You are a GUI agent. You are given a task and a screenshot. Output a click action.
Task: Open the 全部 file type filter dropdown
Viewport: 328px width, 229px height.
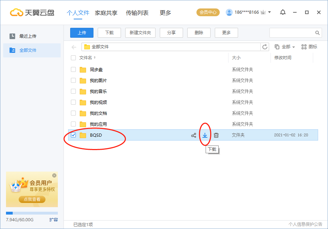pyautogui.click(x=285, y=47)
